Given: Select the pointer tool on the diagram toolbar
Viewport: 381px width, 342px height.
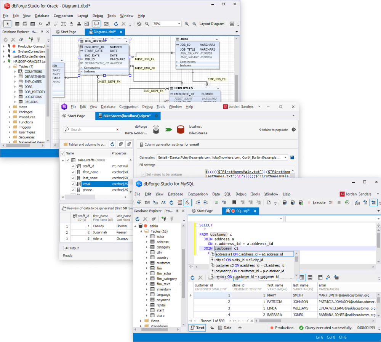Looking at the screenshot, I should click(7, 24).
